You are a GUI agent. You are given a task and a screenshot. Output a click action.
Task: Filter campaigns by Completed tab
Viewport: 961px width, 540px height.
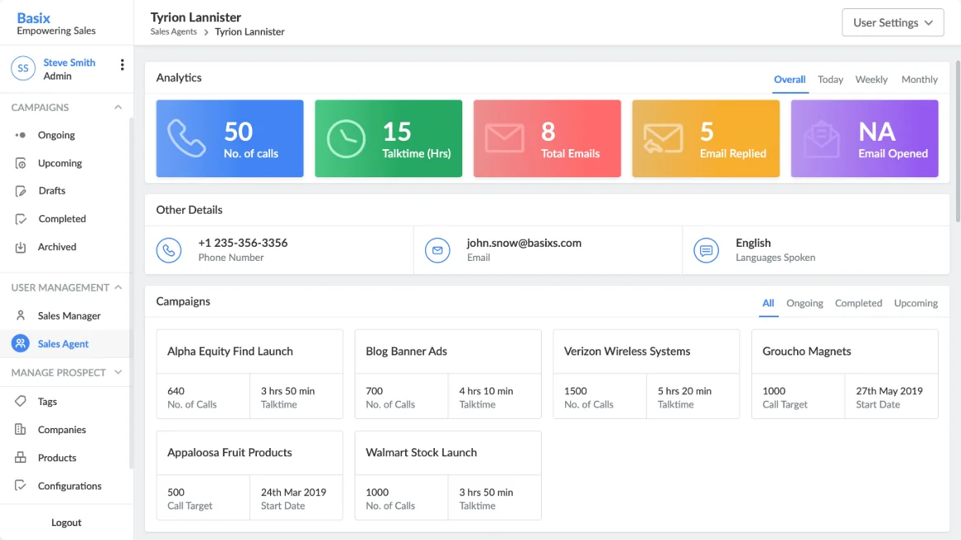[858, 303]
